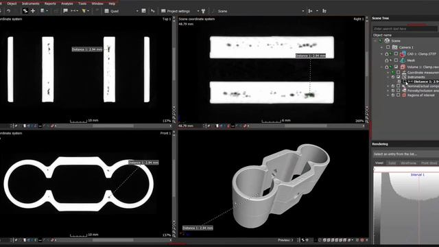
Task: Click the Right view horizontal scrollbar
Action: [x=307, y=126]
